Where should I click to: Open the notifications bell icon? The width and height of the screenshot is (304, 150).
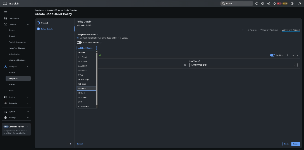tap(274, 4)
